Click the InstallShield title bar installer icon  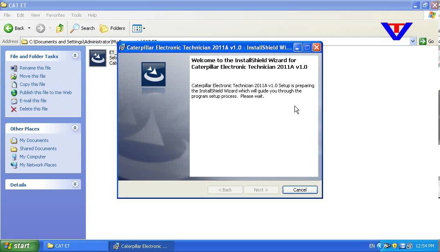click(x=122, y=47)
